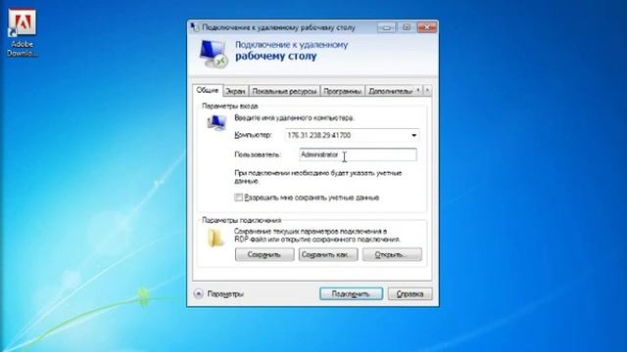The image size is (627, 352).
Task: Click the Подключить button
Action: [351, 294]
